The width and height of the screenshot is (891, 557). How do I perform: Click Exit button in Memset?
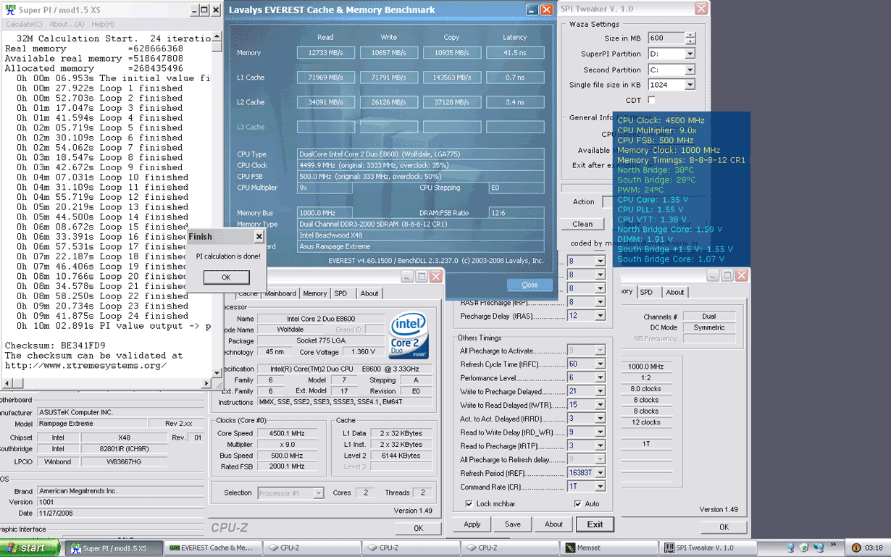[595, 524]
